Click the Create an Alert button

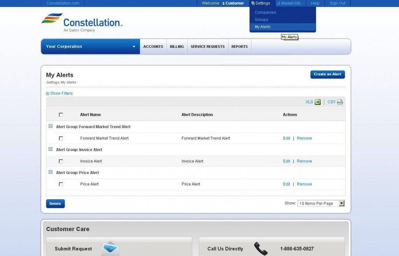tap(327, 74)
